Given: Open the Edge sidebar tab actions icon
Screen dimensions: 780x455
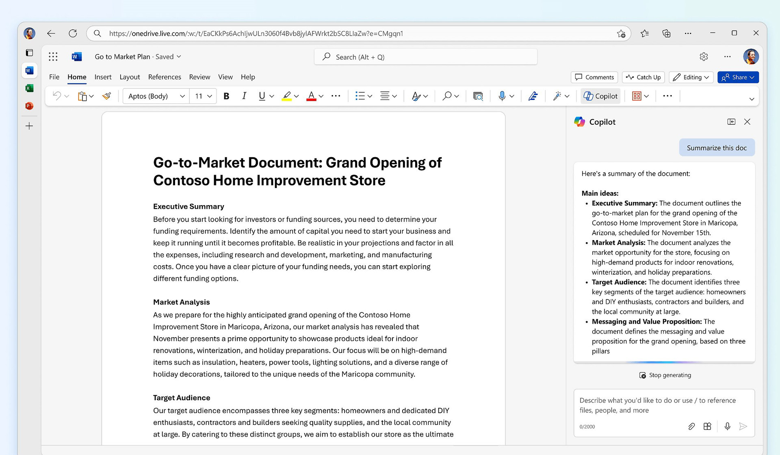Looking at the screenshot, I should click(29, 52).
